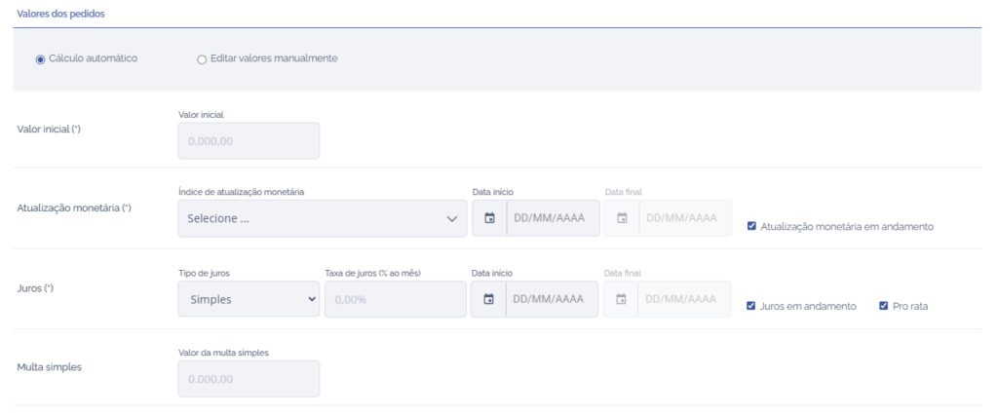
Task: Click Data início field in Juros row
Action: coord(550,299)
